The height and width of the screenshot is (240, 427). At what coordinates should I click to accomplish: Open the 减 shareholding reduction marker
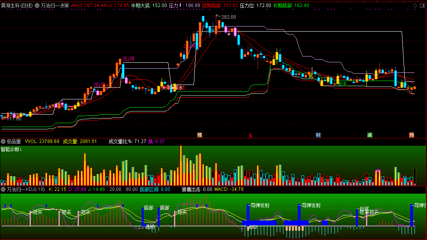(370, 135)
